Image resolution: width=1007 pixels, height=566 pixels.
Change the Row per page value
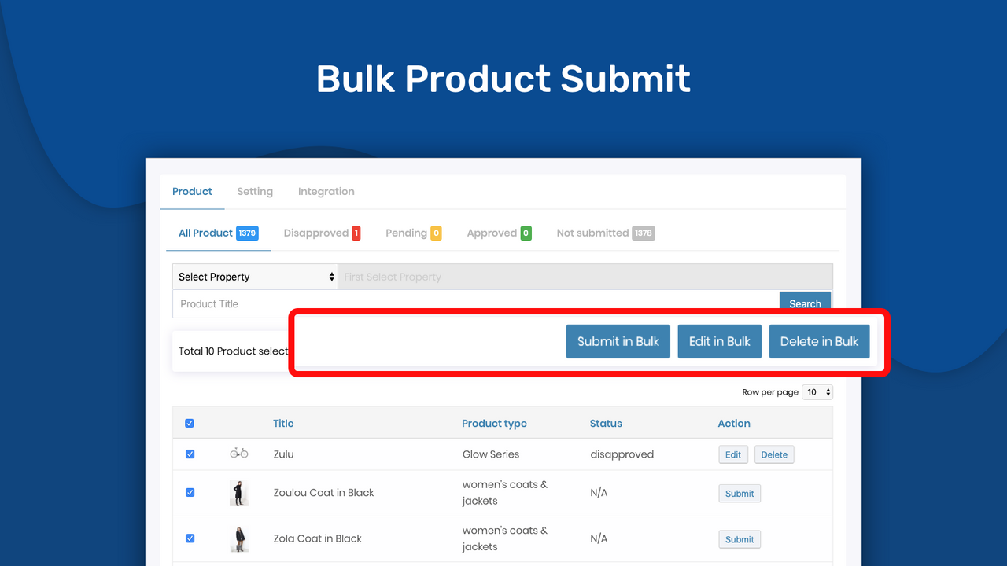pyautogui.click(x=817, y=391)
